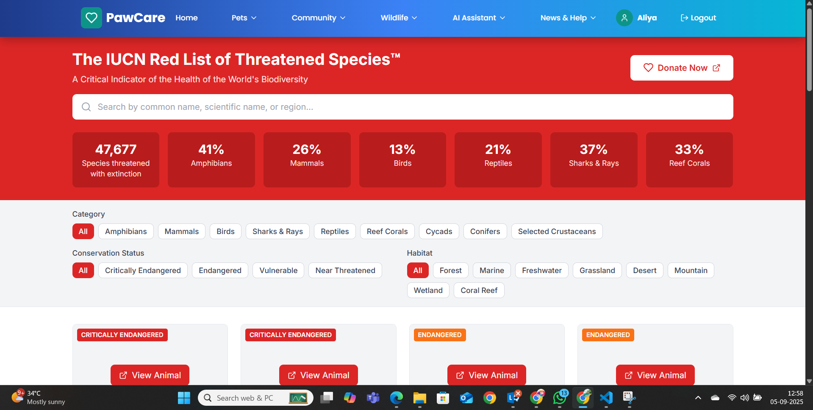This screenshot has height=410, width=813.
Task: Select the Marine habitat filter
Action: (492, 271)
